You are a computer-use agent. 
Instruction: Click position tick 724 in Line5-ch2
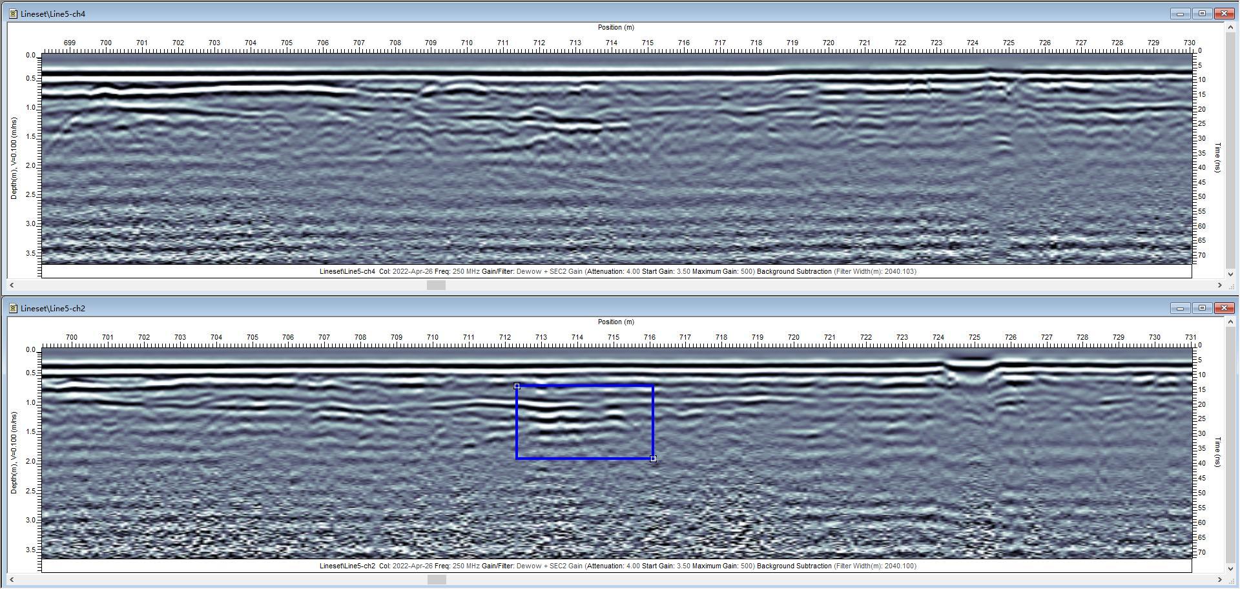click(938, 337)
